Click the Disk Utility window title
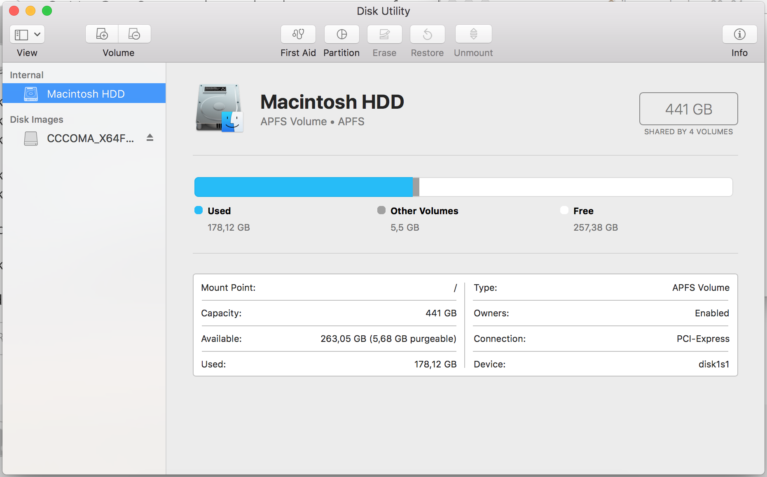 pos(383,11)
